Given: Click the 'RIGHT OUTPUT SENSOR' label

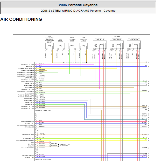Looking at the screenshot, I should coord(61,41).
